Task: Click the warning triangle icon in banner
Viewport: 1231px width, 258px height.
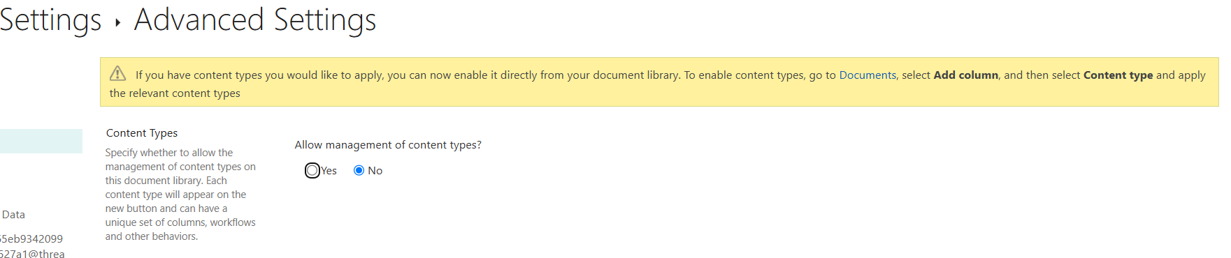Action: (x=117, y=73)
